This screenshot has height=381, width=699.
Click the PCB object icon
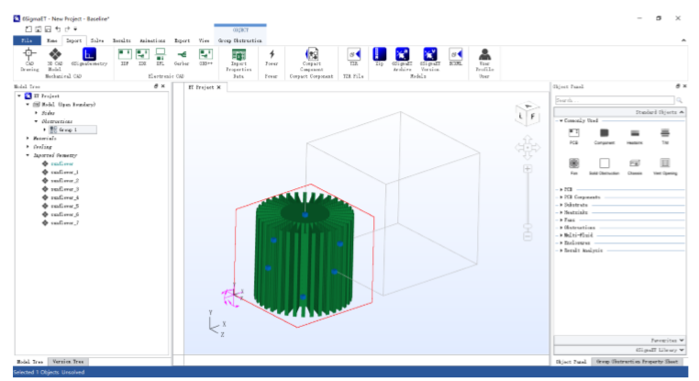click(x=573, y=136)
